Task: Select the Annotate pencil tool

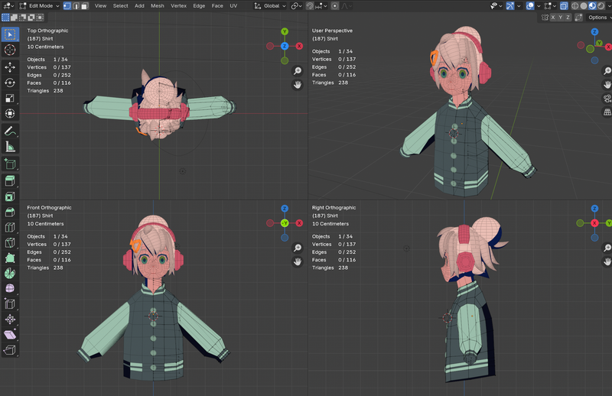Action: (10, 131)
